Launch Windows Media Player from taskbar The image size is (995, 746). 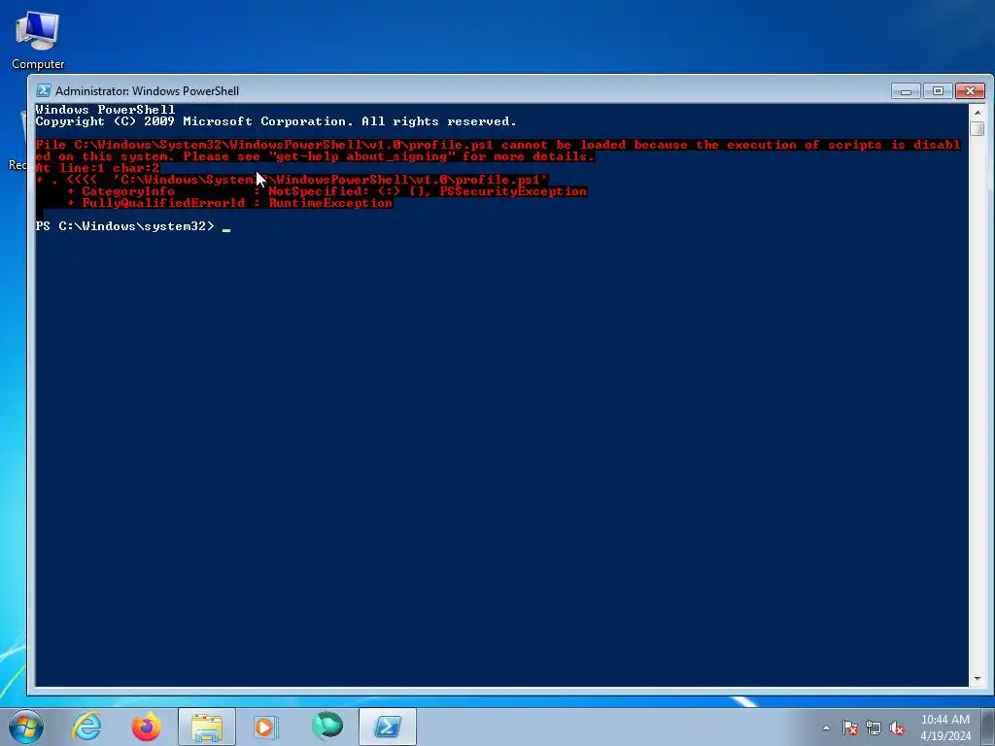point(265,727)
